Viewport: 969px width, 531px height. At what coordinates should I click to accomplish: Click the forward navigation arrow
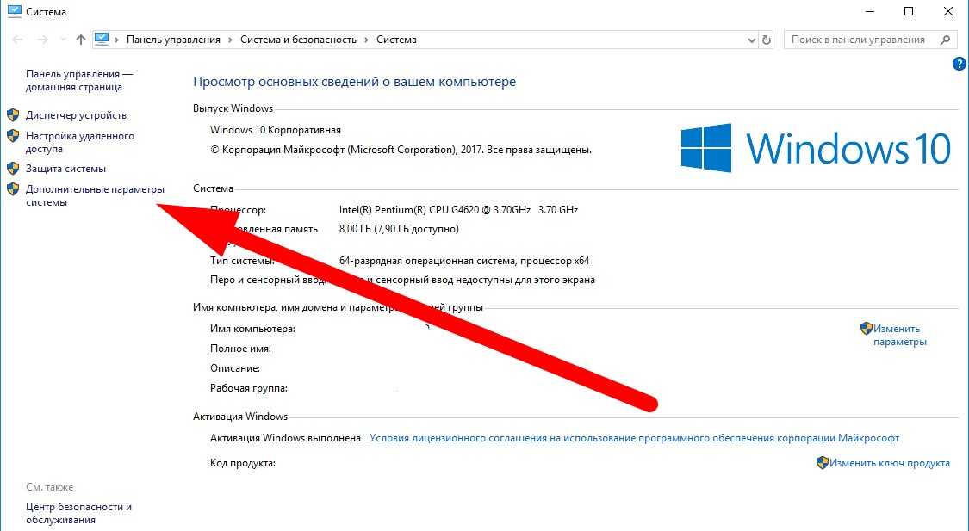pos(42,40)
